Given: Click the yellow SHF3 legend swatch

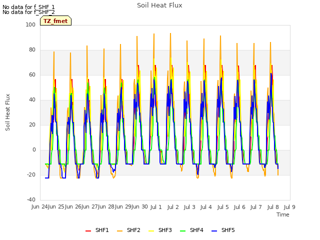Looking at the screenshot, I should coord(151,231).
